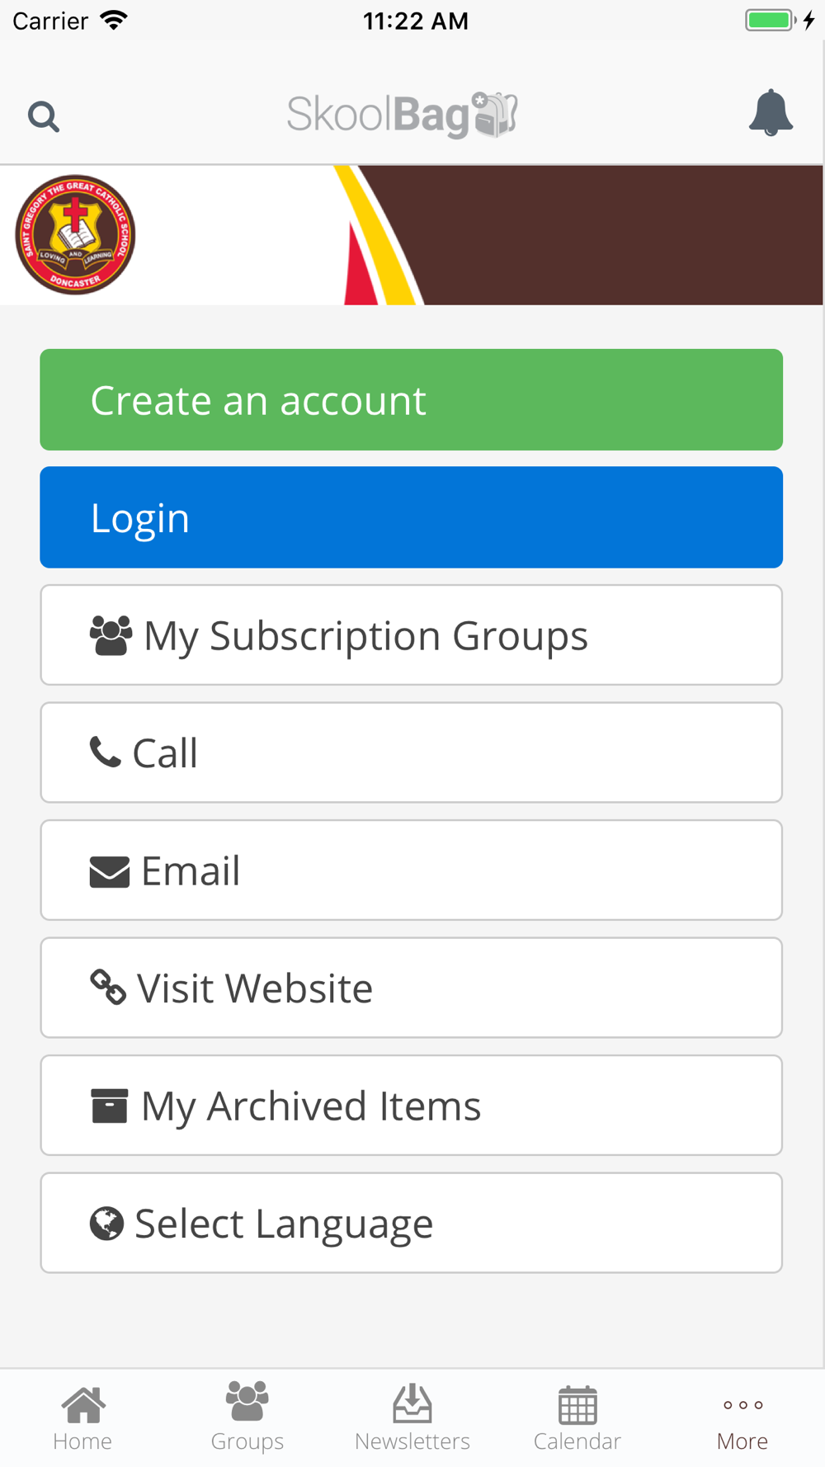Image resolution: width=825 pixels, height=1467 pixels.
Task: Tap the Saint Gregory school crest
Action: [x=75, y=234]
